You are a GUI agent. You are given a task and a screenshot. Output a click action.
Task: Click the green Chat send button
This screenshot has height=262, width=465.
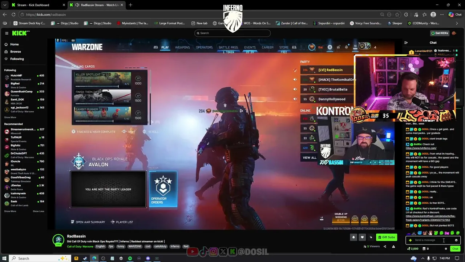(x=455, y=249)
